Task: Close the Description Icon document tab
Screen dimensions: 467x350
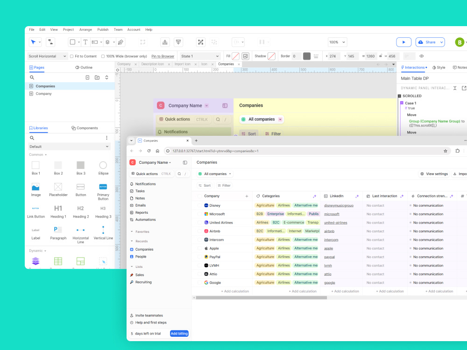Action: click(169, 64)
